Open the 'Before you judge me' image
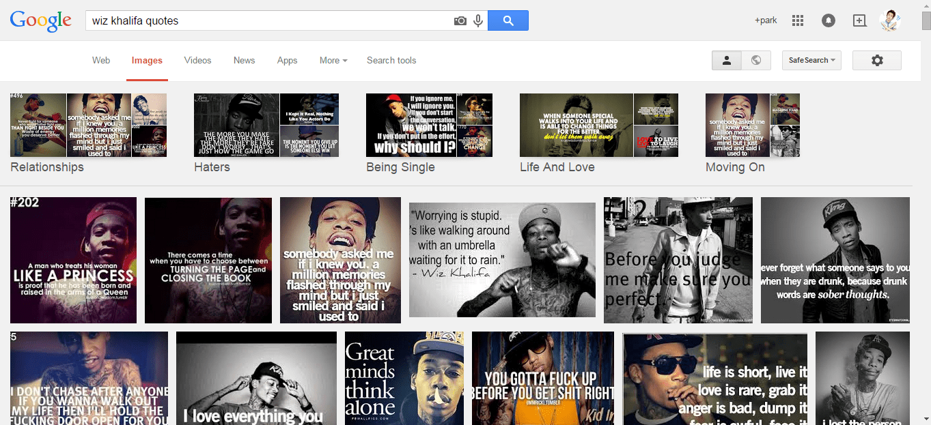This screenshot has height=425, width=931. click(678, 260)
